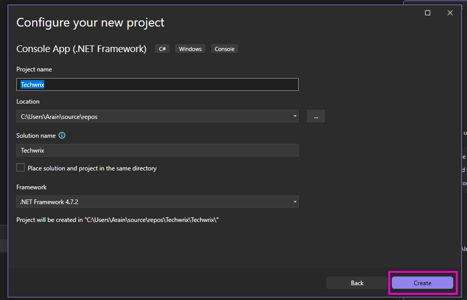Click the Framework label
Image resolution: width=467 pixels, height=300 pixels.
pos(32,187)
